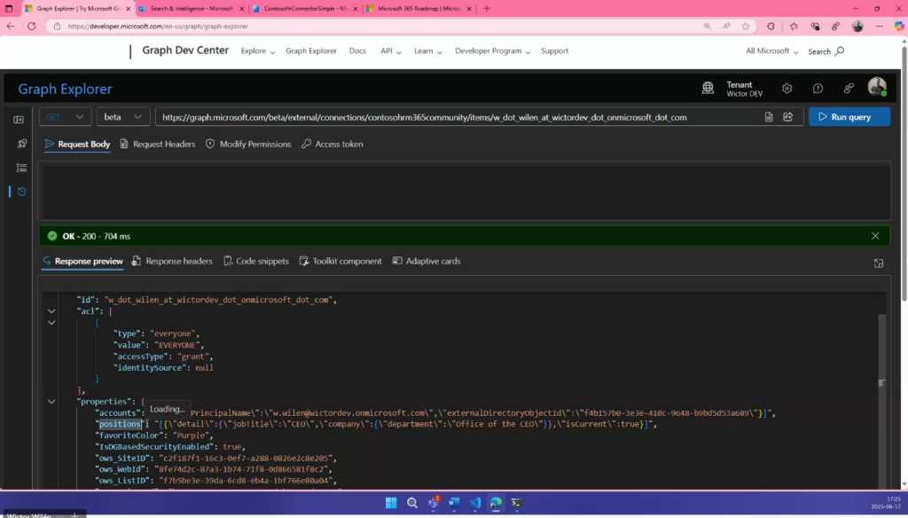
Task: Open the Resources list icon in sidebar
Action: point(22,168)
